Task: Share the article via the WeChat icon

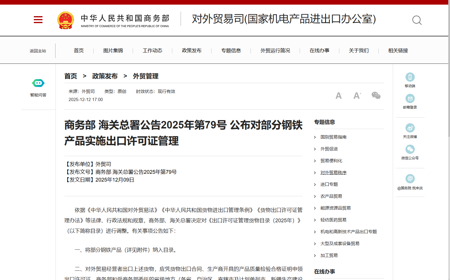Action: point(376,95)
